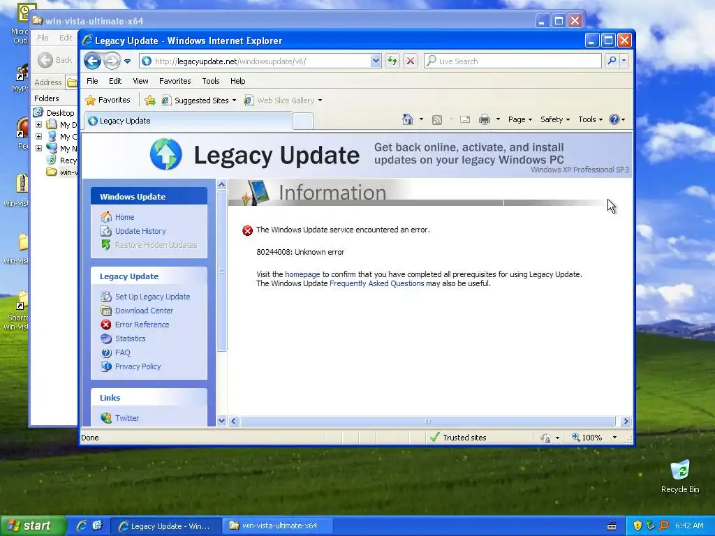Viewport: 715px width, 536px height.
Task: Open Download Center link
Action: pyautogui.click(x=144, y=311)
